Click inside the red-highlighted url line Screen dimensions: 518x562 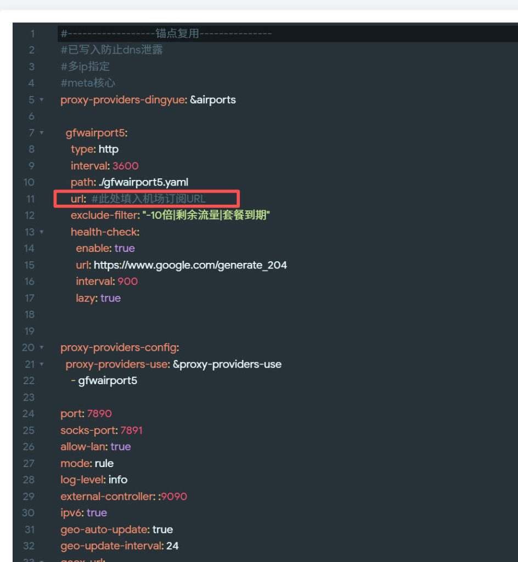point(147,199)
